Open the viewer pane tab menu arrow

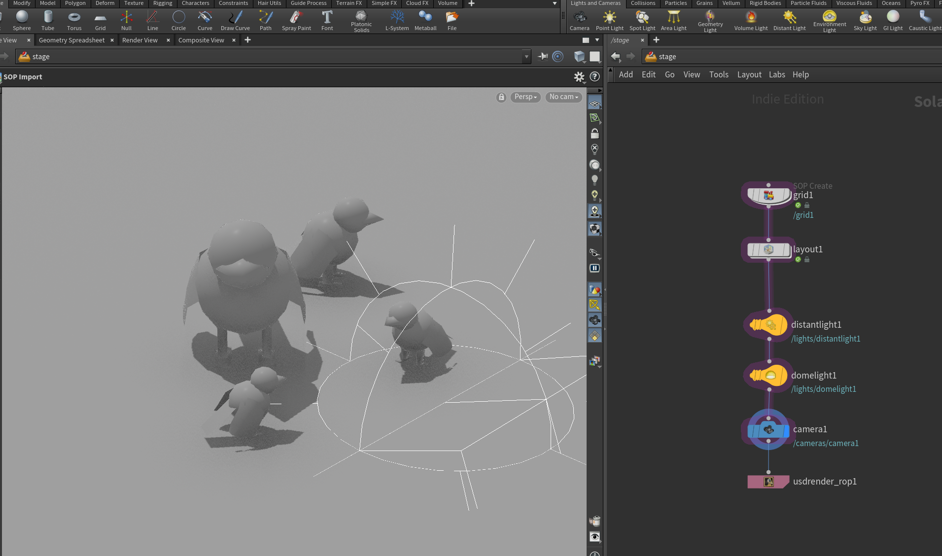coord(597,40)
